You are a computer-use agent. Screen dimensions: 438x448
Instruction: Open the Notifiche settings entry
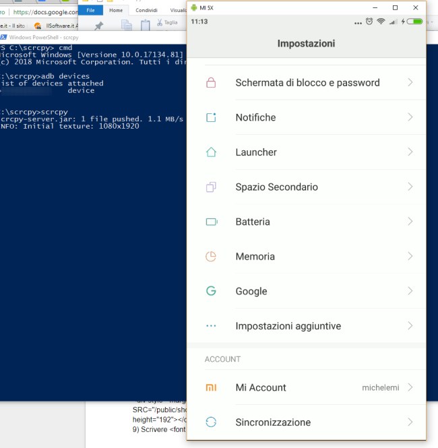click(307, 117)
